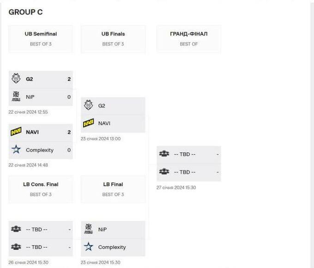Image resolution: width=314 pixels, height=268 pixels.
Task: Select the ГРАНД-ФІНАЛ round header
Action: tap(188, 34)
